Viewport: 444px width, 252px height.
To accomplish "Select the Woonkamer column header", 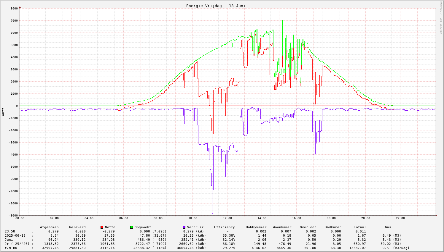I will point(282,227).
